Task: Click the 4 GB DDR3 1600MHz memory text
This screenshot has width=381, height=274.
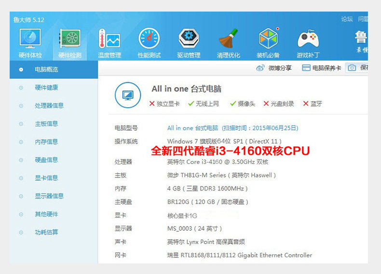Action: coord(207,188)
